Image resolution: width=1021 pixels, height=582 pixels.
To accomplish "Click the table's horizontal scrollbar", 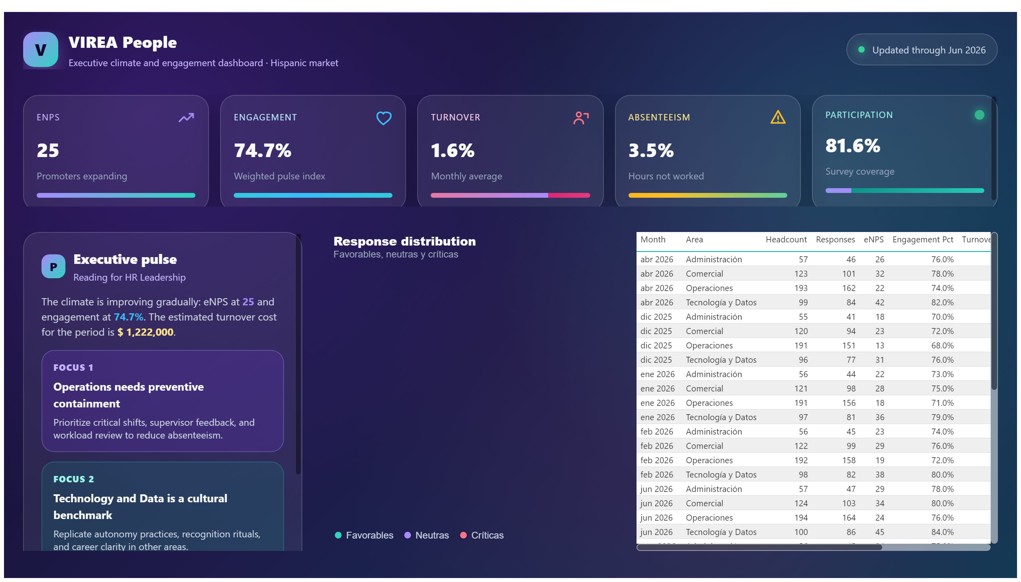I will (759, 548).
